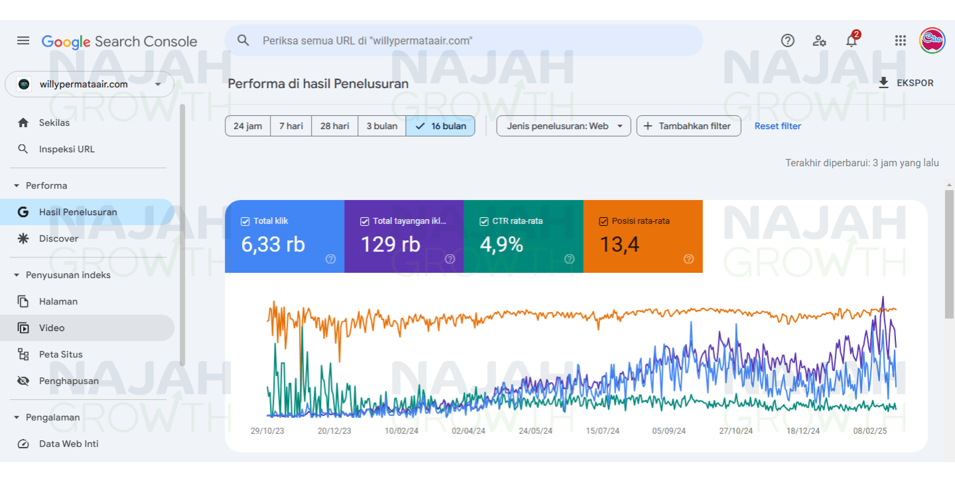Select the 7 hari date range
The image size is (955, 482).
tap(290, 126)
